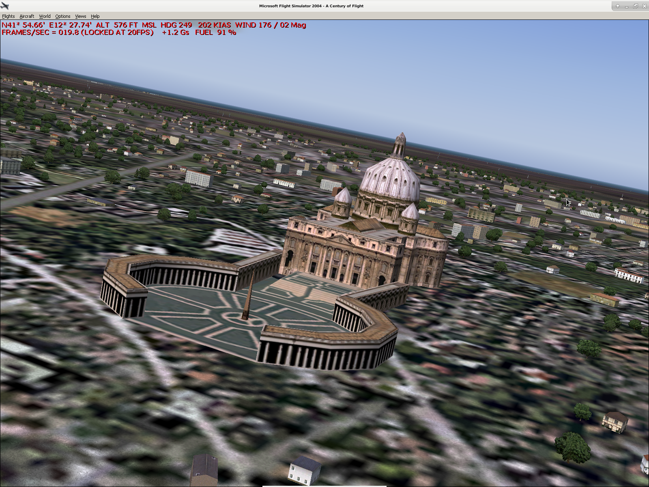Open the Flights menu

point(8,16)
